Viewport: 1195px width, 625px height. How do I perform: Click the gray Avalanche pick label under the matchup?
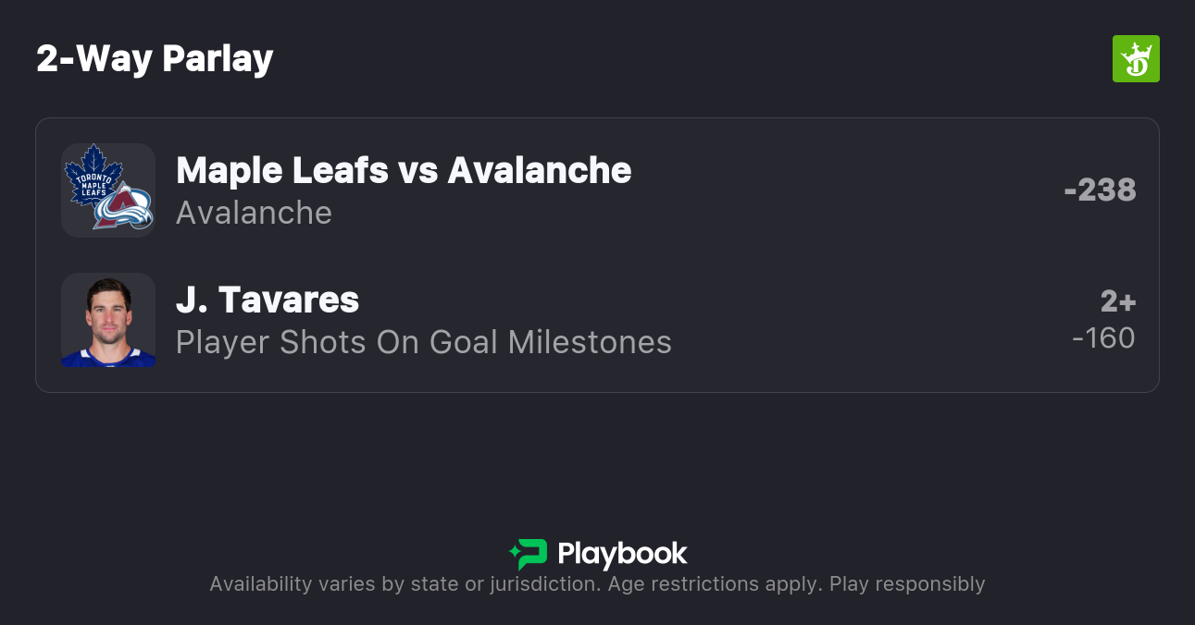[x=254, y=213]
